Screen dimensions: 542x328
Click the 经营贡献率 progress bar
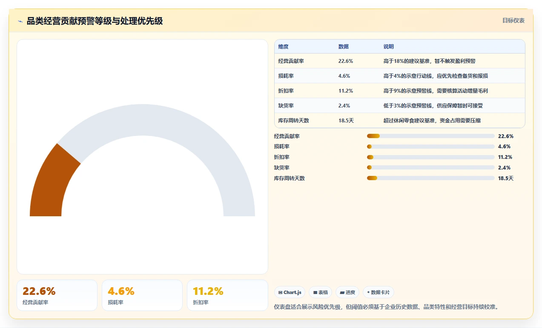pyautogui.click(x=431, y=136)
